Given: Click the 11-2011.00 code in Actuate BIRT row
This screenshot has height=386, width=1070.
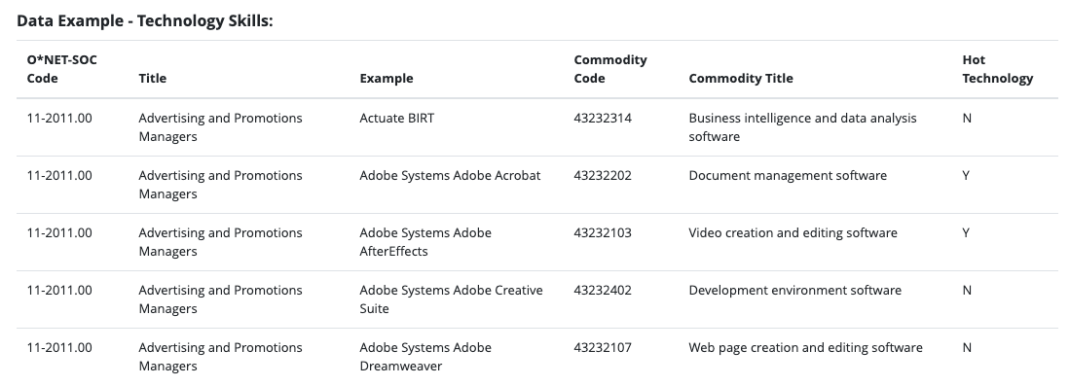Looking at the screenshot, I should pyautogui.click(x=58, y=118).
